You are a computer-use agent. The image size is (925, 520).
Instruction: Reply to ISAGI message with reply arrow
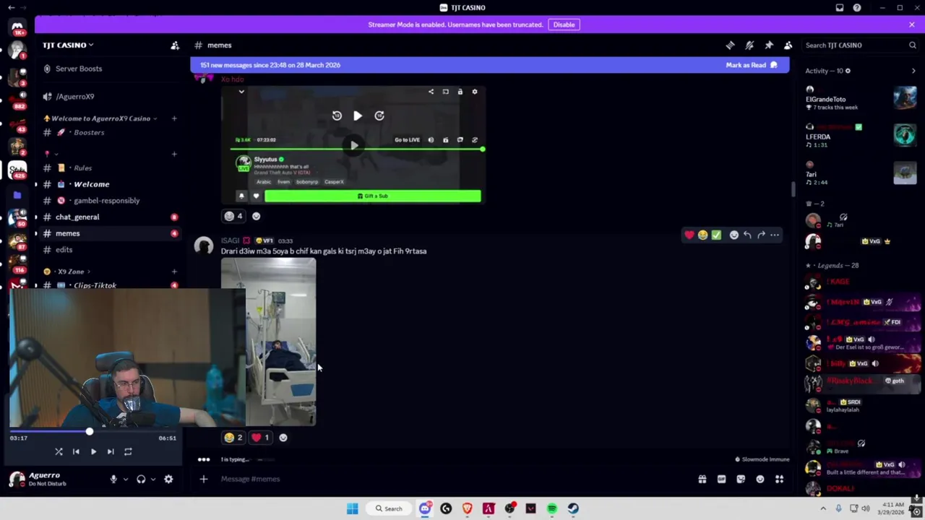[747, 235]
